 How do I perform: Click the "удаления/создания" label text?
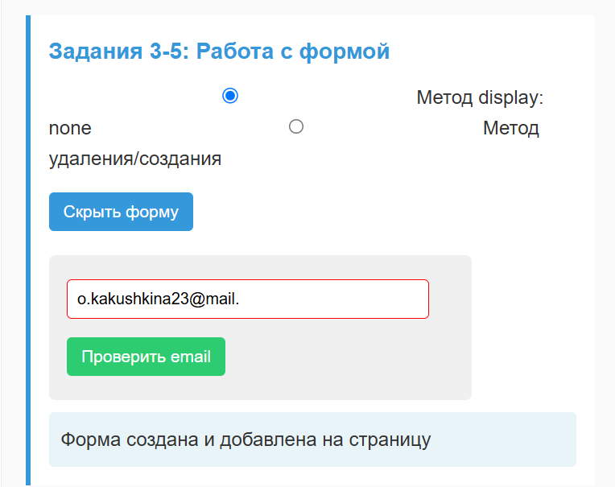tap(135, 159)
